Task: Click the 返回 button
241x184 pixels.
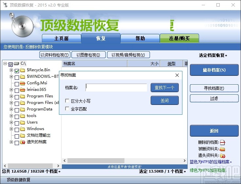Action: [x=214, y=131]
